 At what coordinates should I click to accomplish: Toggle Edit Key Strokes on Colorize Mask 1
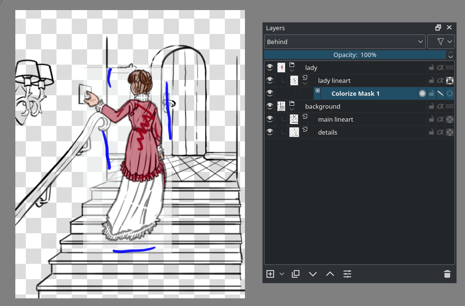tap(440, 93)
